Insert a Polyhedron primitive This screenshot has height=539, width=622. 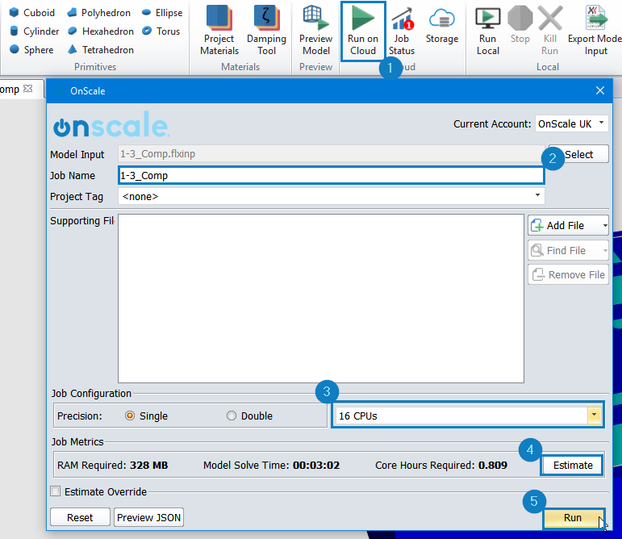tap(98, 13)
